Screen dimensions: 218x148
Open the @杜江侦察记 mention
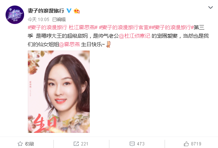pos(135,36)
